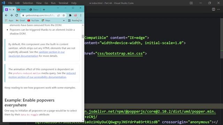Open the Reading list
This screenshot has width=223, height=125.
click(75, 20)
